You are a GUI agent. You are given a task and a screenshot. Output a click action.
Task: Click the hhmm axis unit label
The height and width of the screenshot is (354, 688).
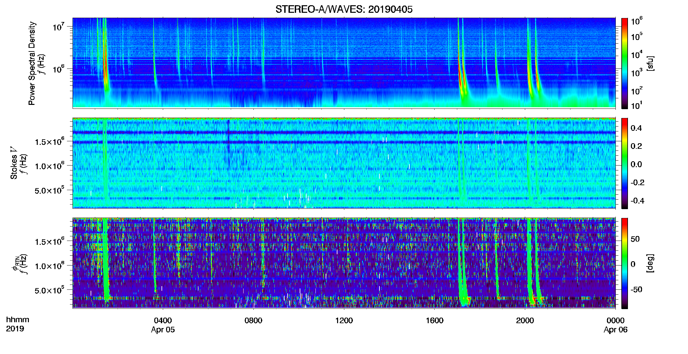pyautogui.click(x=18, y=320)
